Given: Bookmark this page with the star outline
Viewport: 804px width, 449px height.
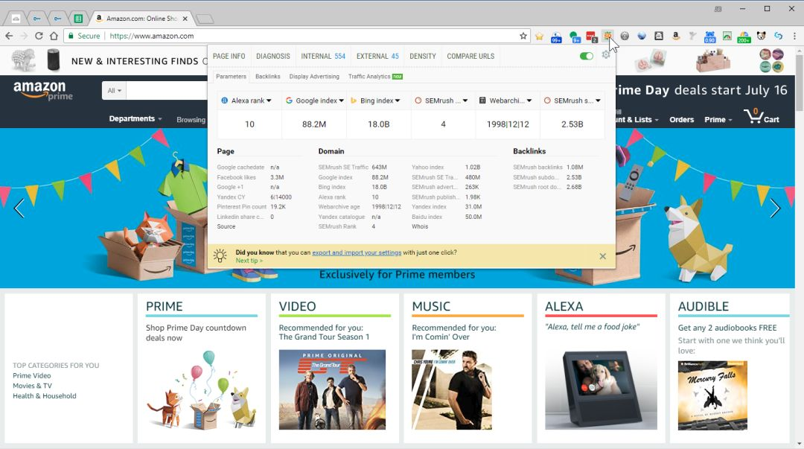Looking at the screenshot, I should coord(523,36).
